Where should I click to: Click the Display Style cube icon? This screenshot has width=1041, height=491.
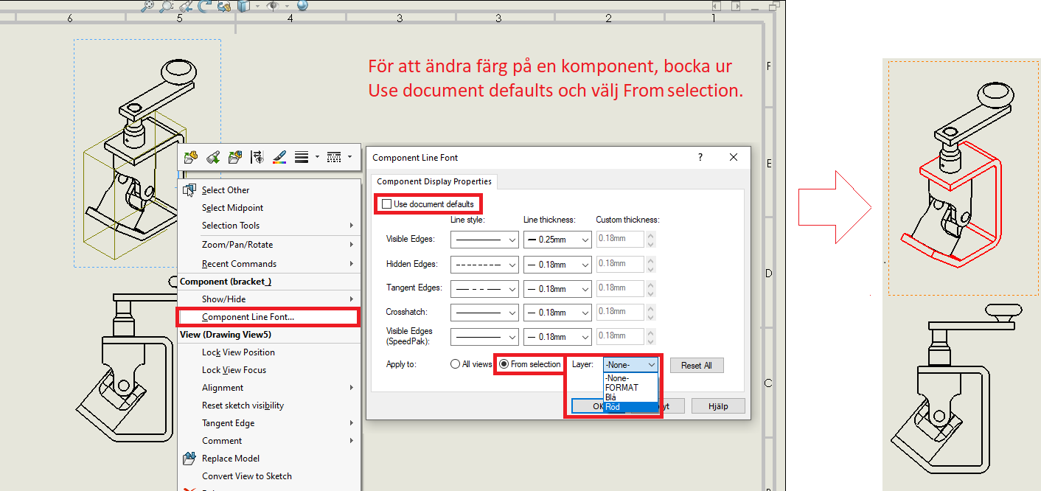tap(244, 6)
